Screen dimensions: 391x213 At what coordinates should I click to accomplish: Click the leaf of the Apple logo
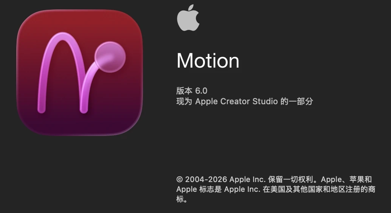[x=191, y=8]
